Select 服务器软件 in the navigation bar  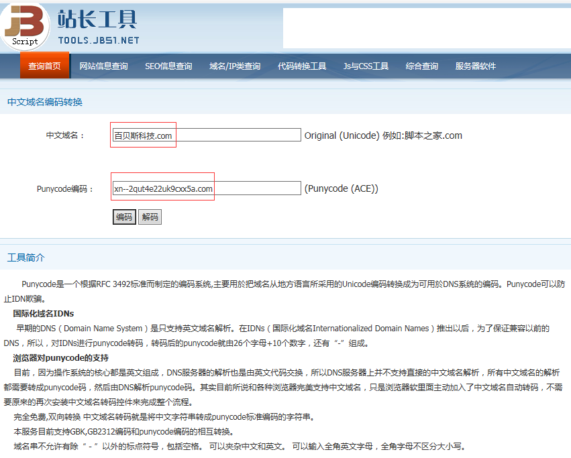point(476,66)
